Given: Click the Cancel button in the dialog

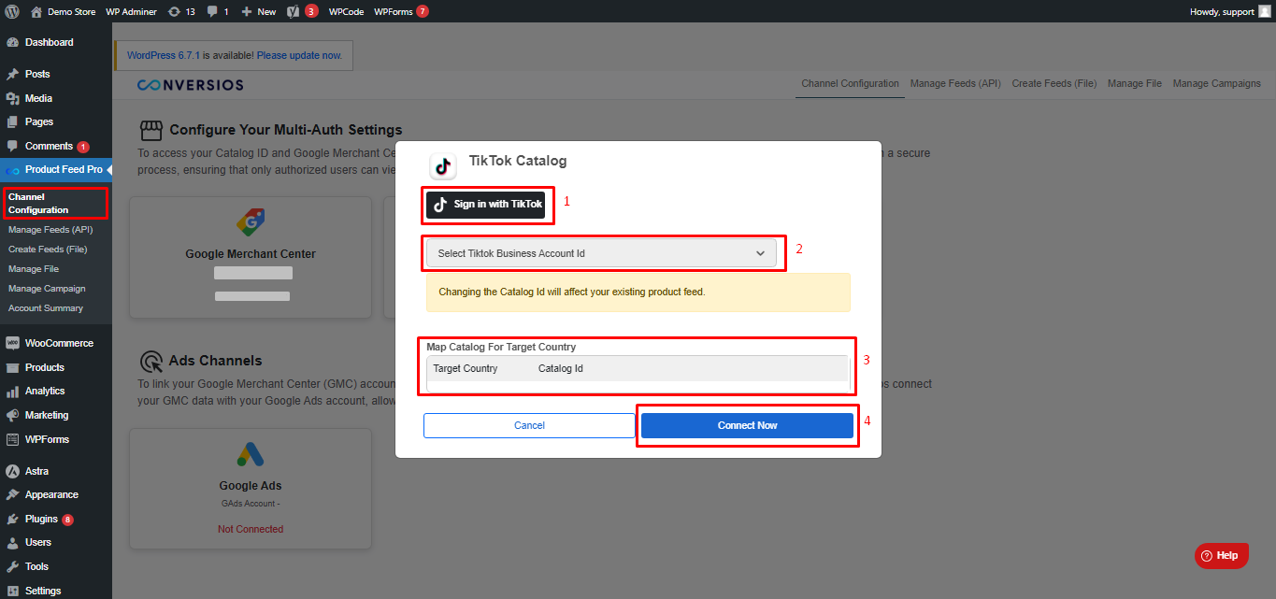Looking at the screenshot, I should point(529,425).
